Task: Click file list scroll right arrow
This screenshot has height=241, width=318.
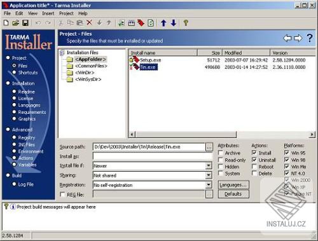Action: click(312, 134)
